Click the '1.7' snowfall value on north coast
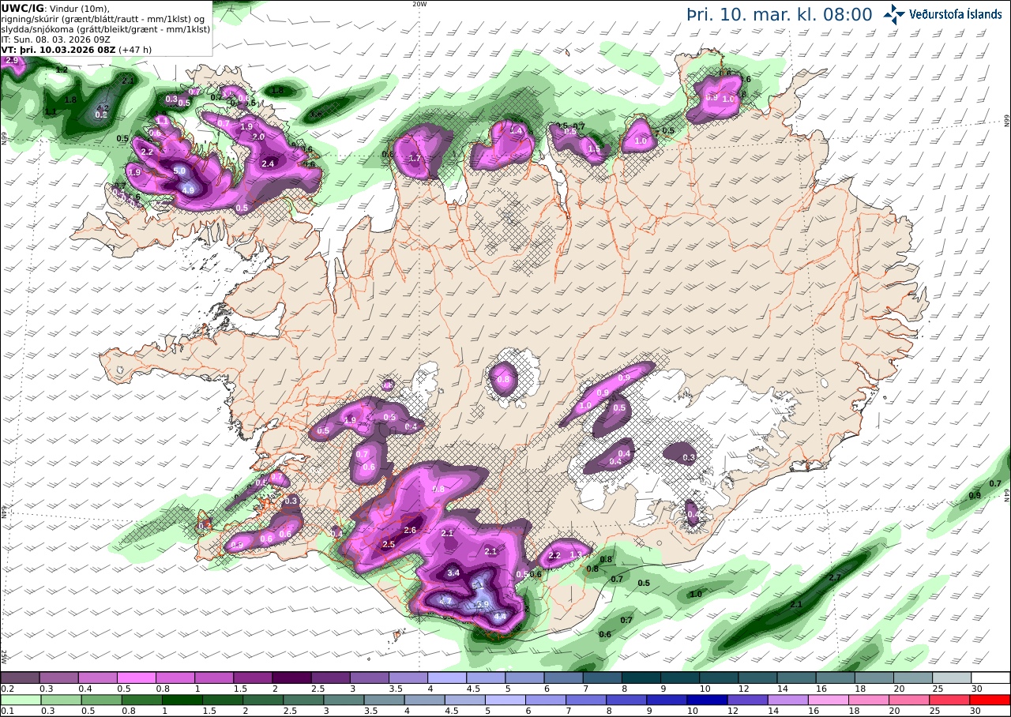Image resolution: width=1011 pixels, height=717 pixels. [x=414, y=158]
